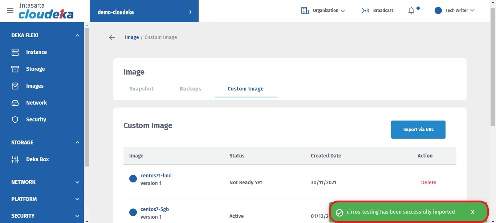
Task: Collapse the DEKA FLEXI section
Action: click(77, 35)
